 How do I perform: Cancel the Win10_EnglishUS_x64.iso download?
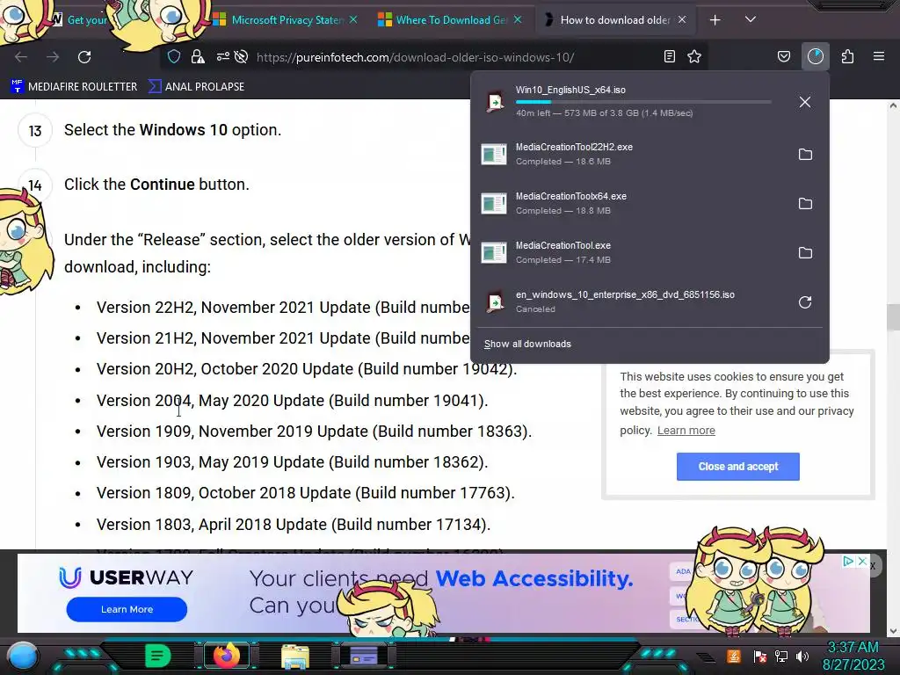pos(805,102)
